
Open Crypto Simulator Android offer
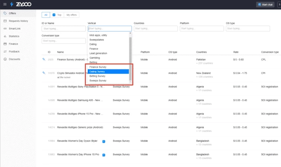point(72,73)
